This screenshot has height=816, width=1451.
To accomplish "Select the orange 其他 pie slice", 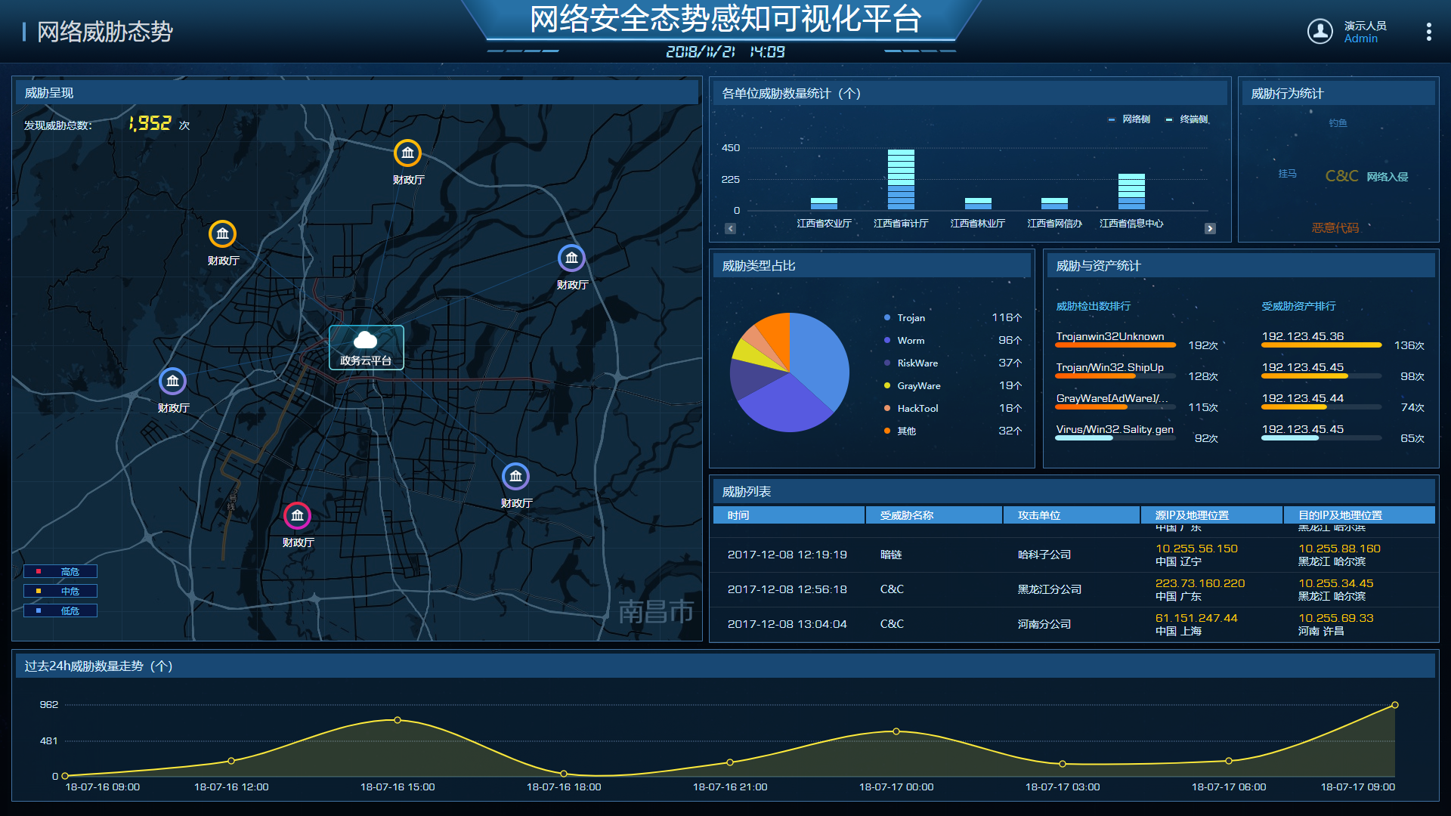I will point(777,335).
